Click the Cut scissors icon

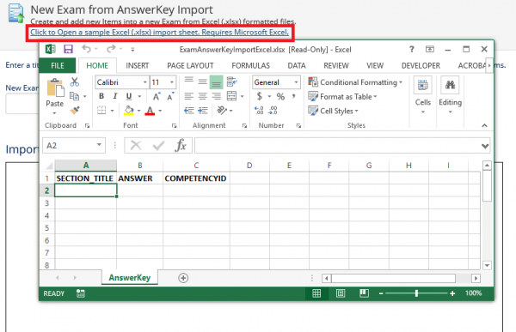click(74, 82)
